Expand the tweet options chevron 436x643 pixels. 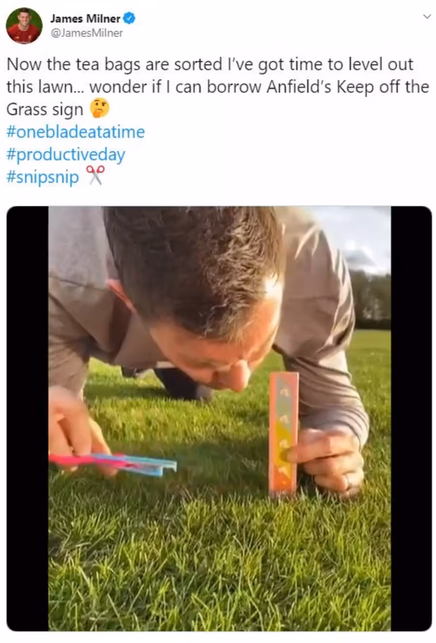427,16
